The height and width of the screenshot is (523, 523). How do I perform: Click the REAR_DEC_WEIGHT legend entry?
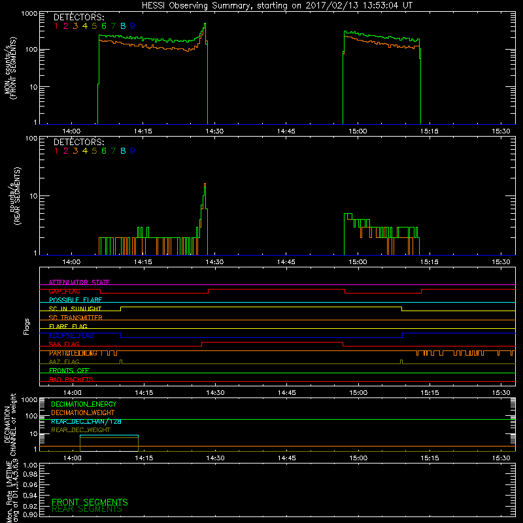click(80, 430)
